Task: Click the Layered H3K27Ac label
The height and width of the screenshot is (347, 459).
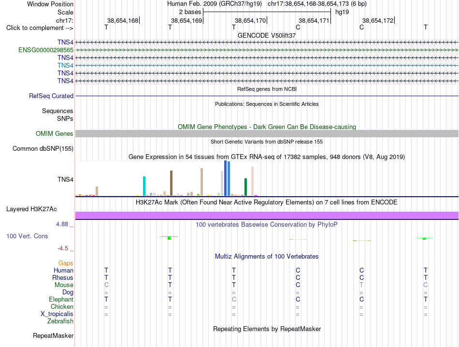Action: (x=31, y=209)
